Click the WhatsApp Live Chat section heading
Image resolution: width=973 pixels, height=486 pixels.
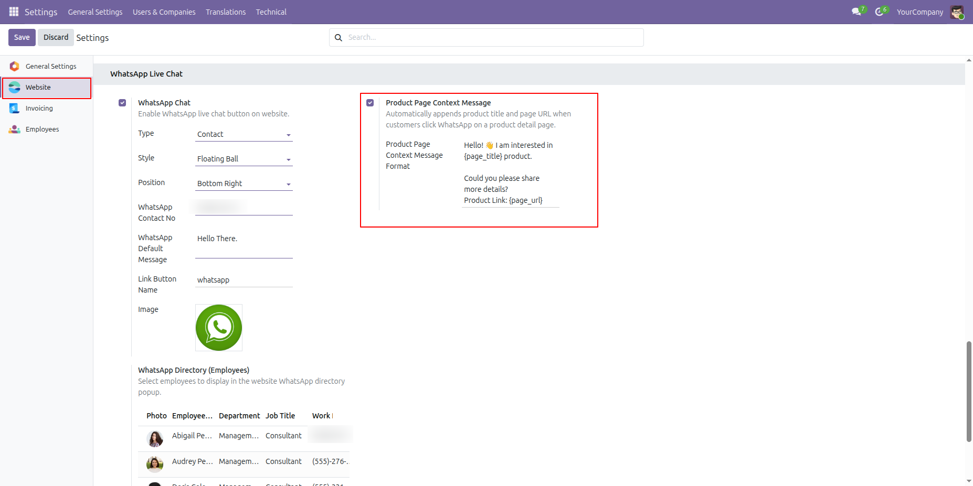pyautogui.click(x=146, y=74)
